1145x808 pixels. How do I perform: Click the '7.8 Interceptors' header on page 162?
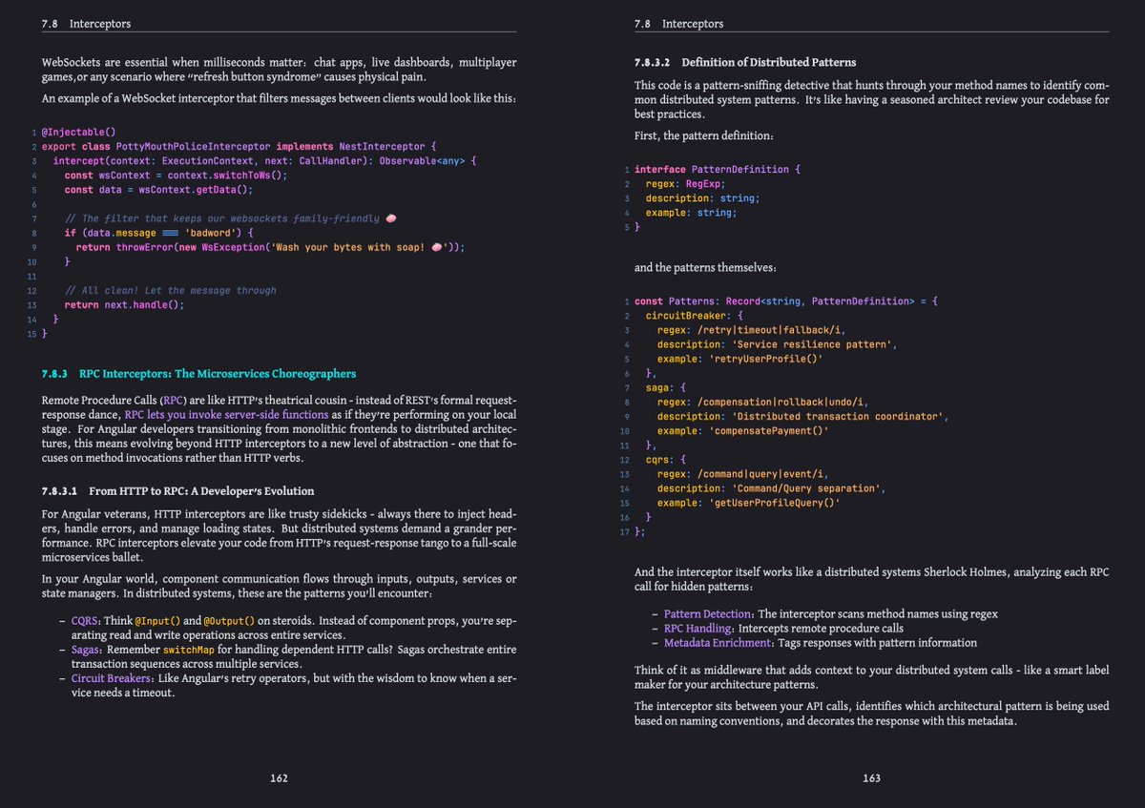tap(87, 23)
